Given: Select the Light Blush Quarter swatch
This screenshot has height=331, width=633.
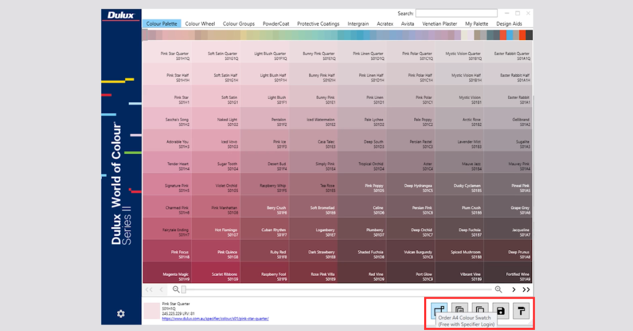Looking at the screenshot, I should (x=264, y=52).
